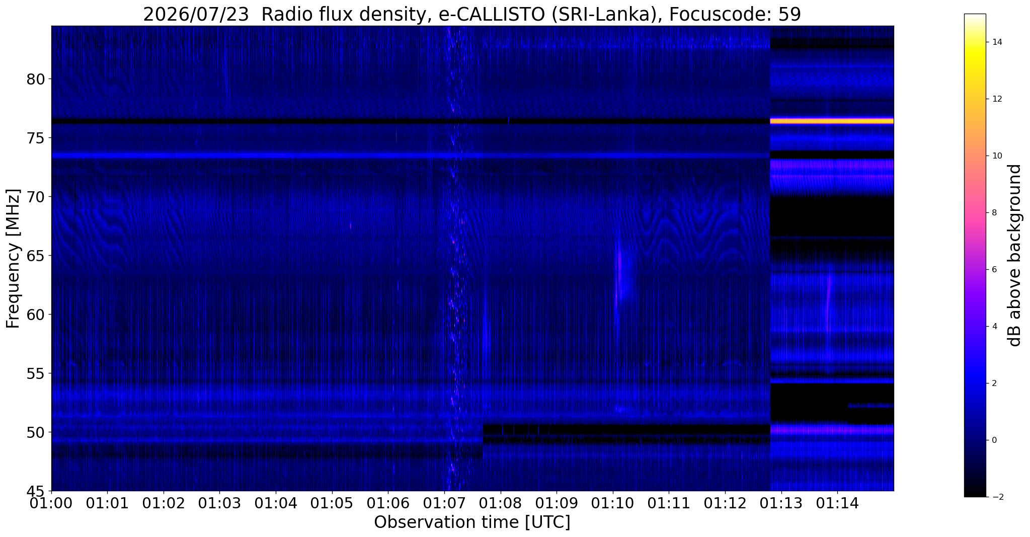1030x537 pixels.
Task: Click the 01:02 time tick label
Action: coord(164,502)
